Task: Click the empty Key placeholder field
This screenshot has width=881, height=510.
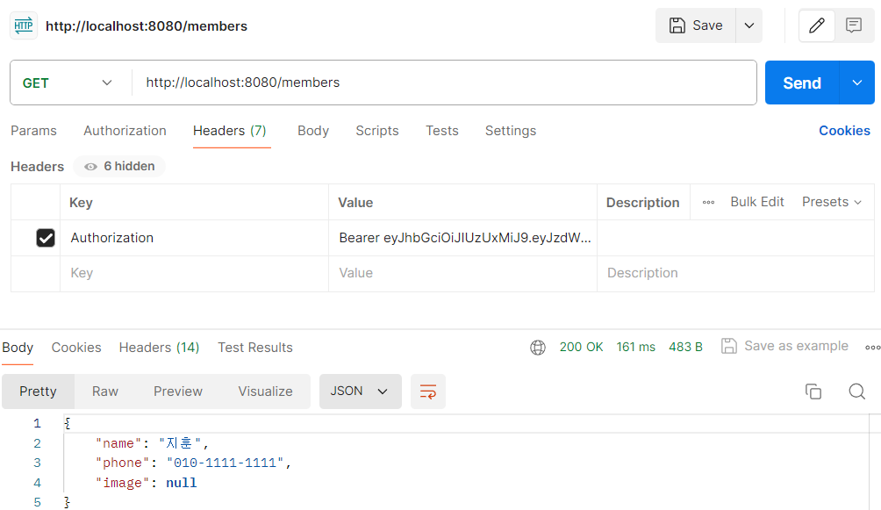Action: pyautogui.click(x=195, y=273)
